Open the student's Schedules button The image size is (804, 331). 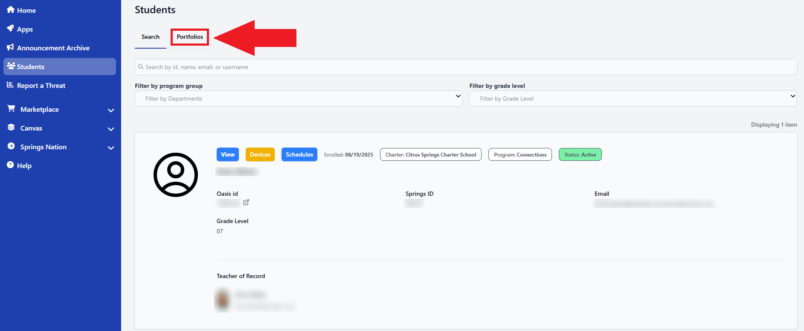point(299,154)
